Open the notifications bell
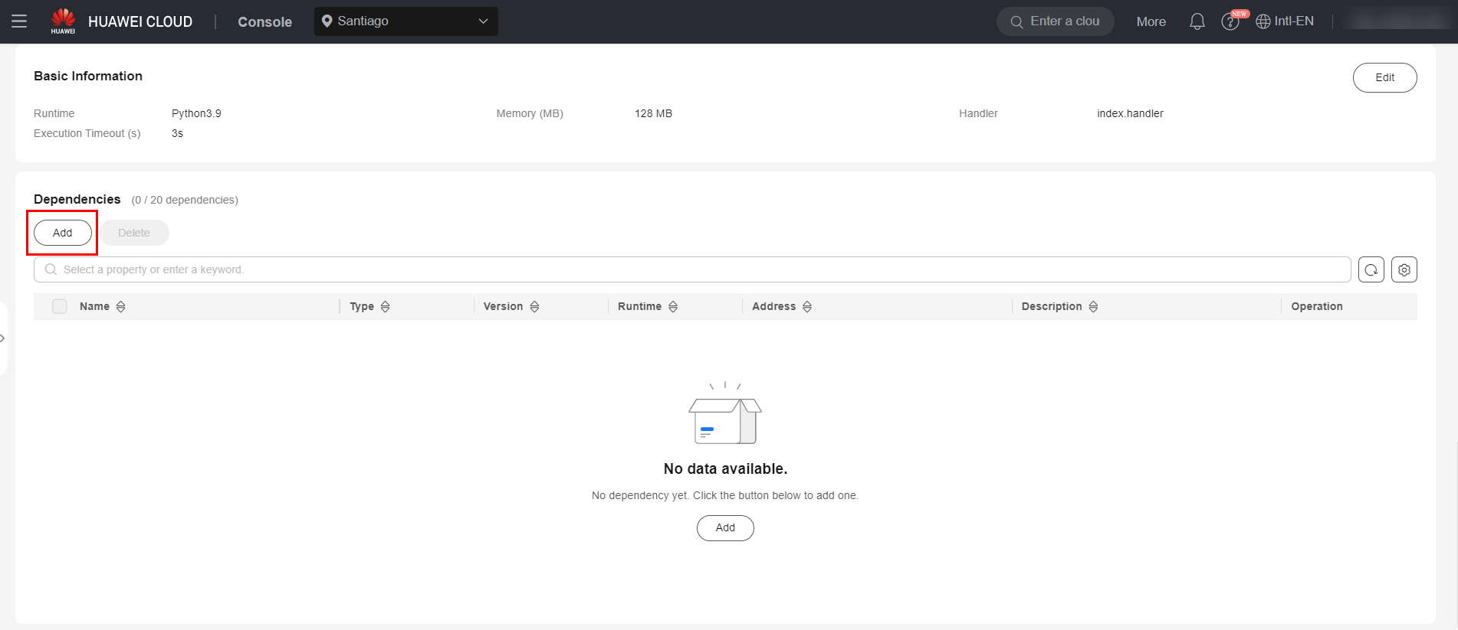The width and height of the screenshot is (1458, 630). [1197, 21]
